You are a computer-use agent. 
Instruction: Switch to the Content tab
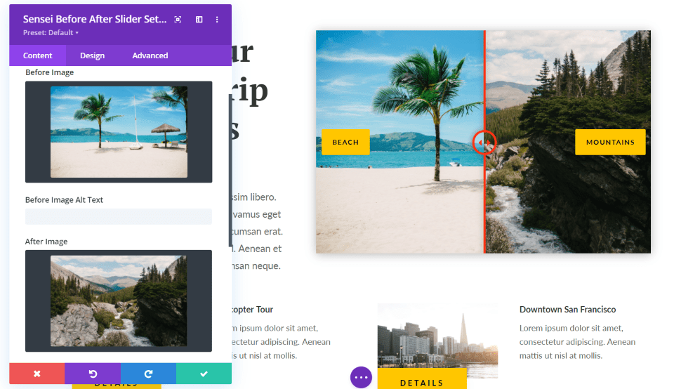tap(38, 55)
